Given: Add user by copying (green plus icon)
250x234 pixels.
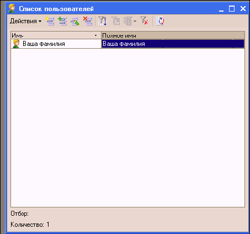Looking at the screenshot, I should point(62,21).
